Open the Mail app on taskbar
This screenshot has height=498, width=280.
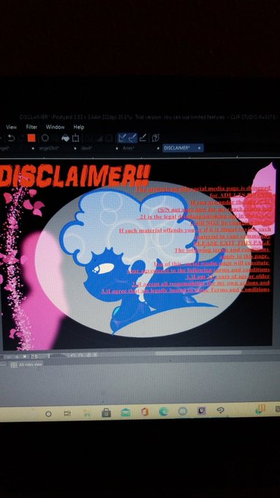[125, 413]
